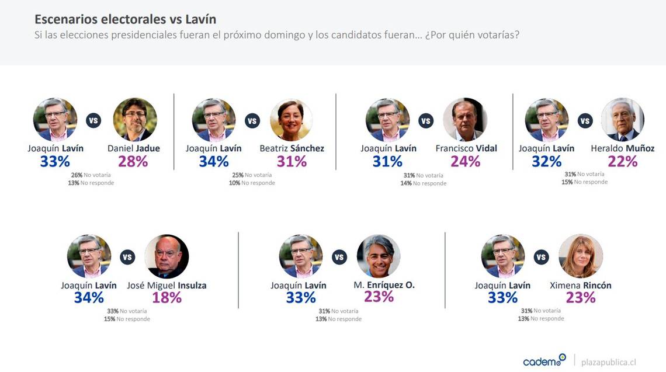Click the Cadem logo

pyautogui.click(x=544, y=360)
